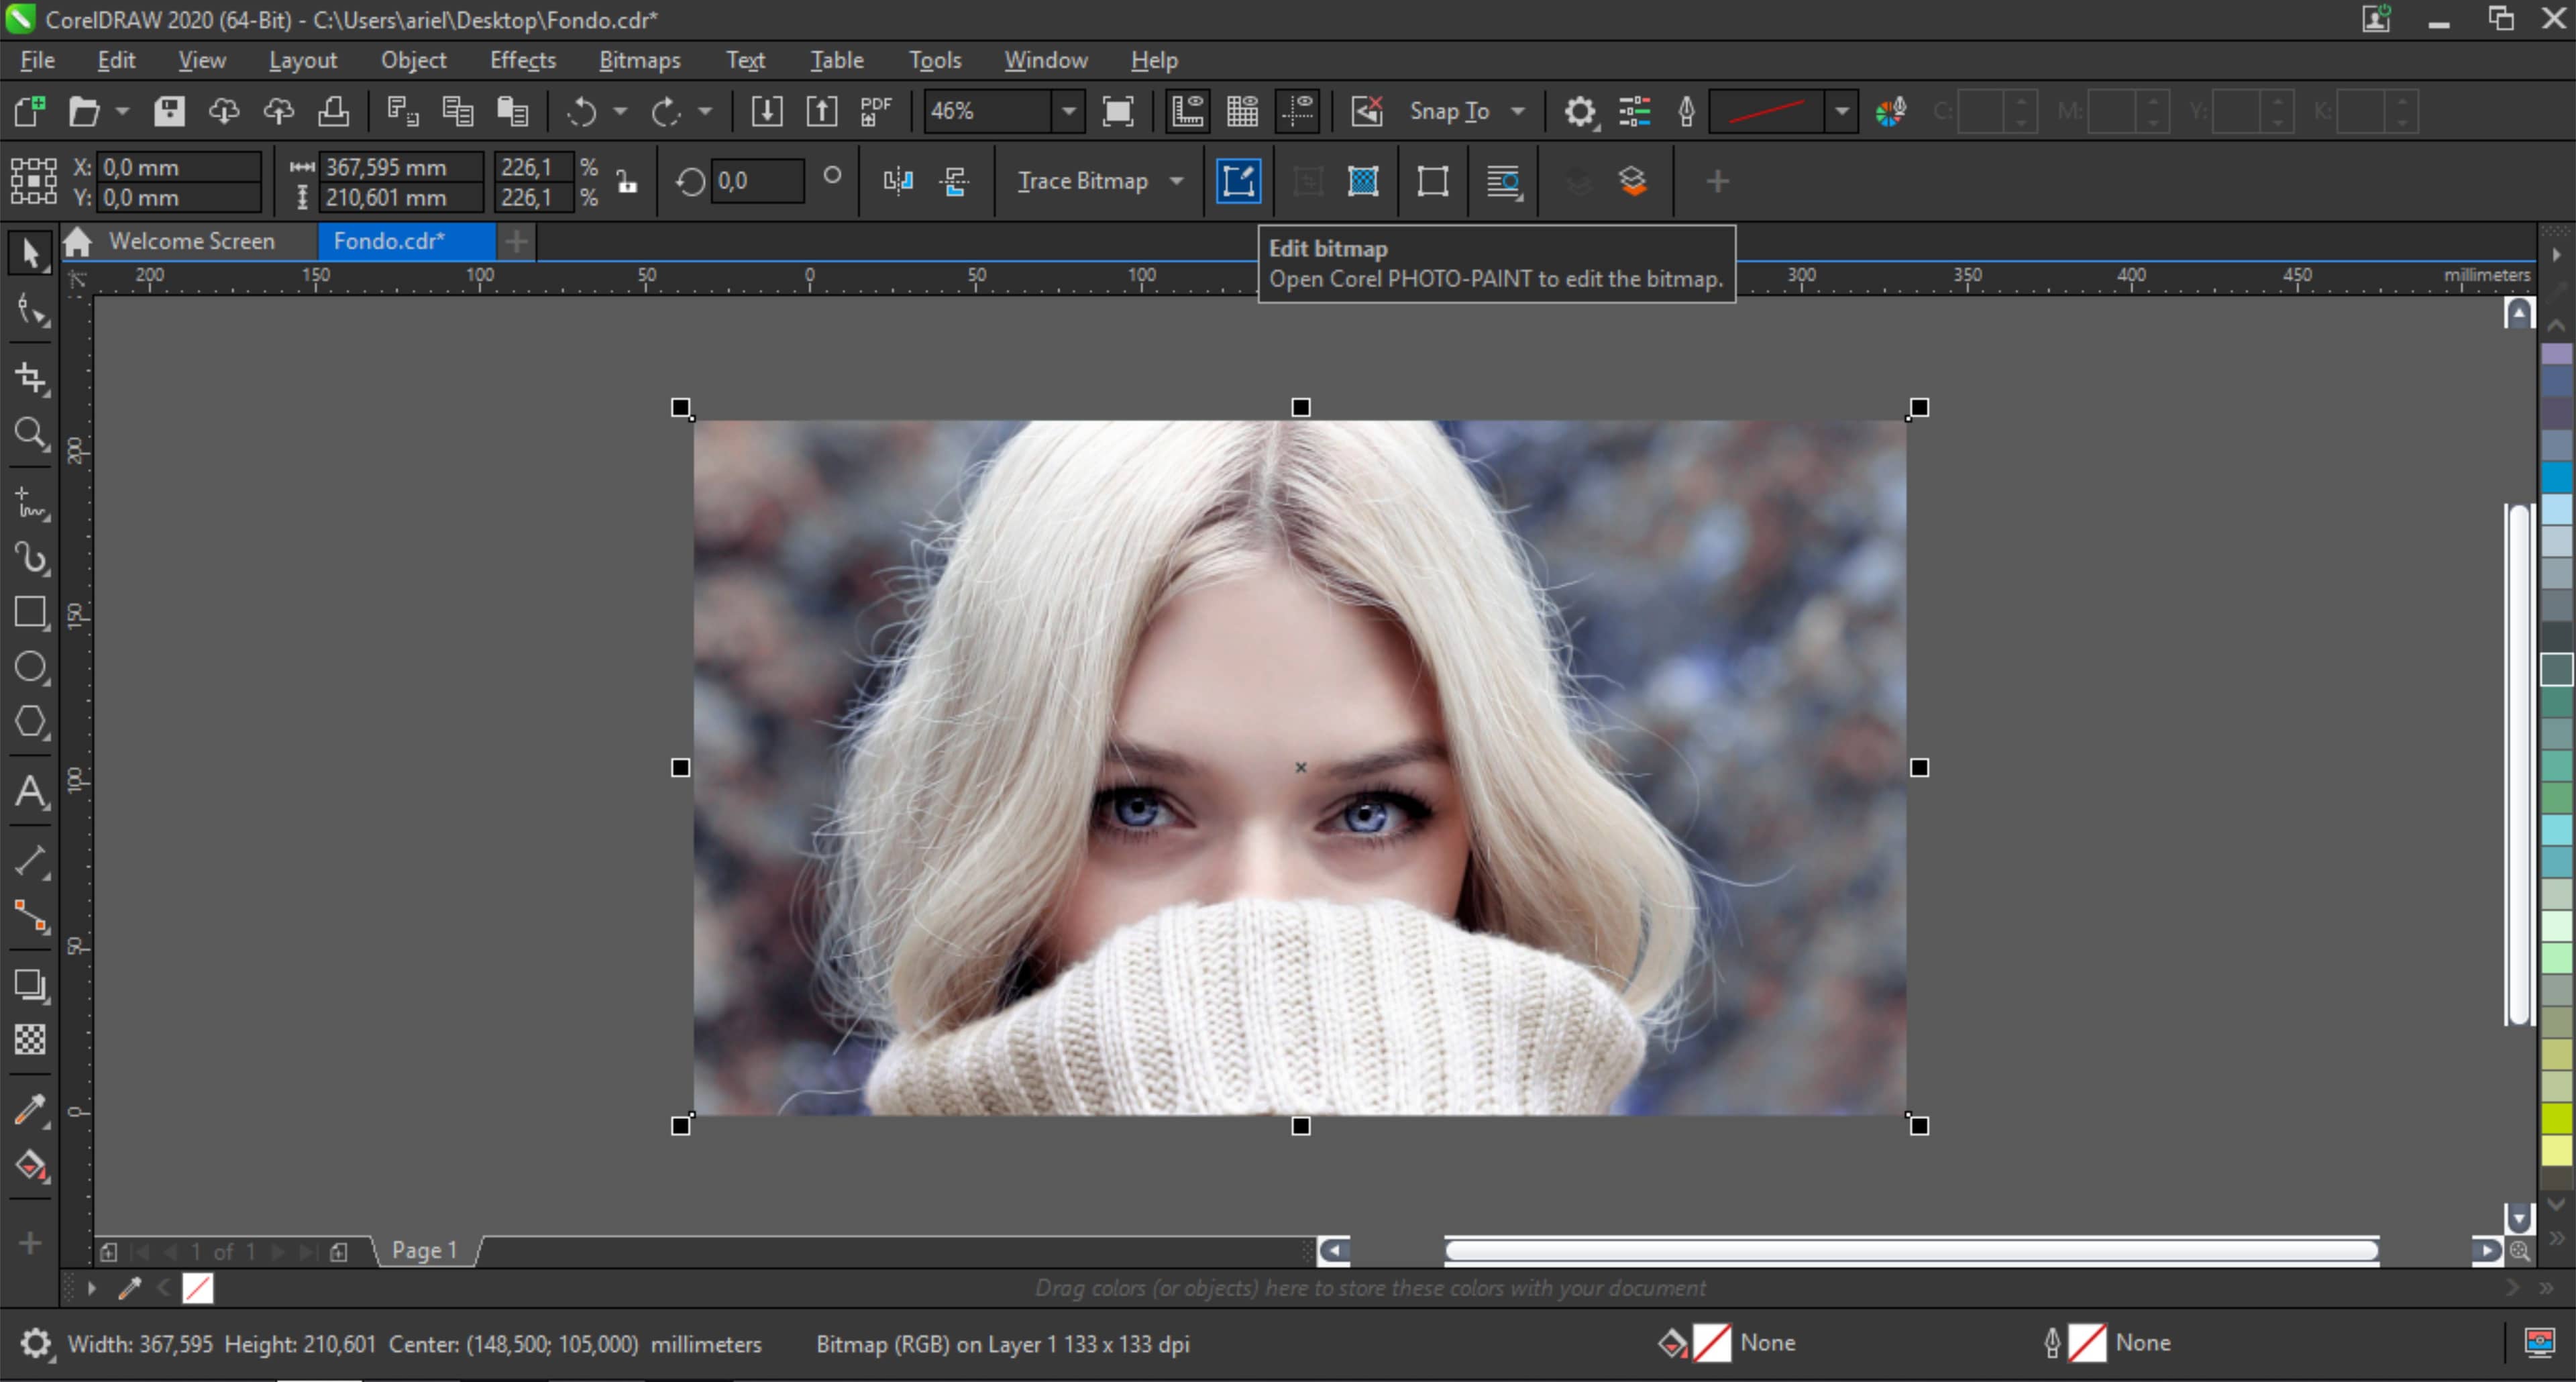Open the zoom levels dropdown

tap(1067, 111)
